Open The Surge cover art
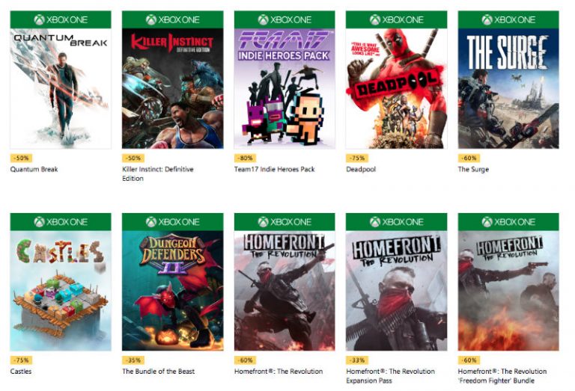575x391 pixels. [x=508, y=88]
